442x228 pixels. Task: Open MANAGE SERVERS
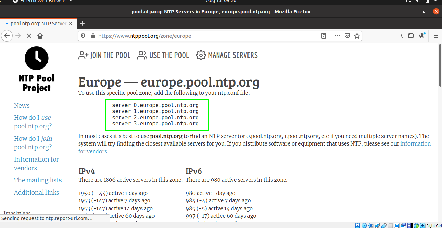pyautogui.click(x=227, y=55)
